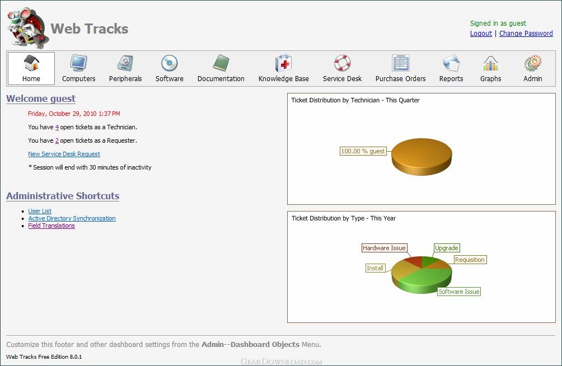The width and height of the screenshot is (562, 366).
Task: Open the Field Translations shortcut
Action: click(51, 226)
